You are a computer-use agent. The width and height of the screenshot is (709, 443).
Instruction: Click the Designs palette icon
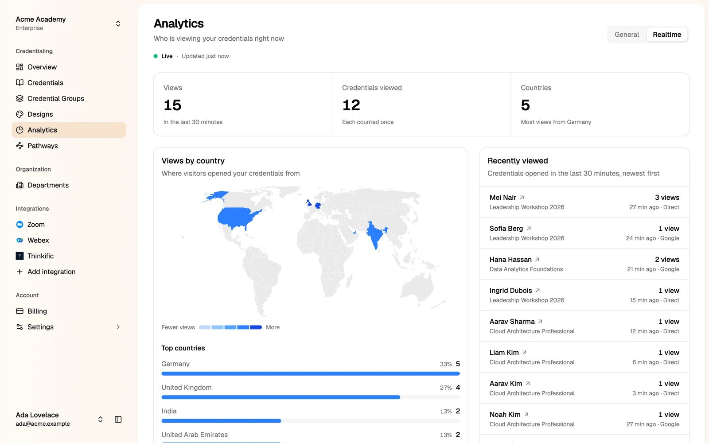coord(19,114)
